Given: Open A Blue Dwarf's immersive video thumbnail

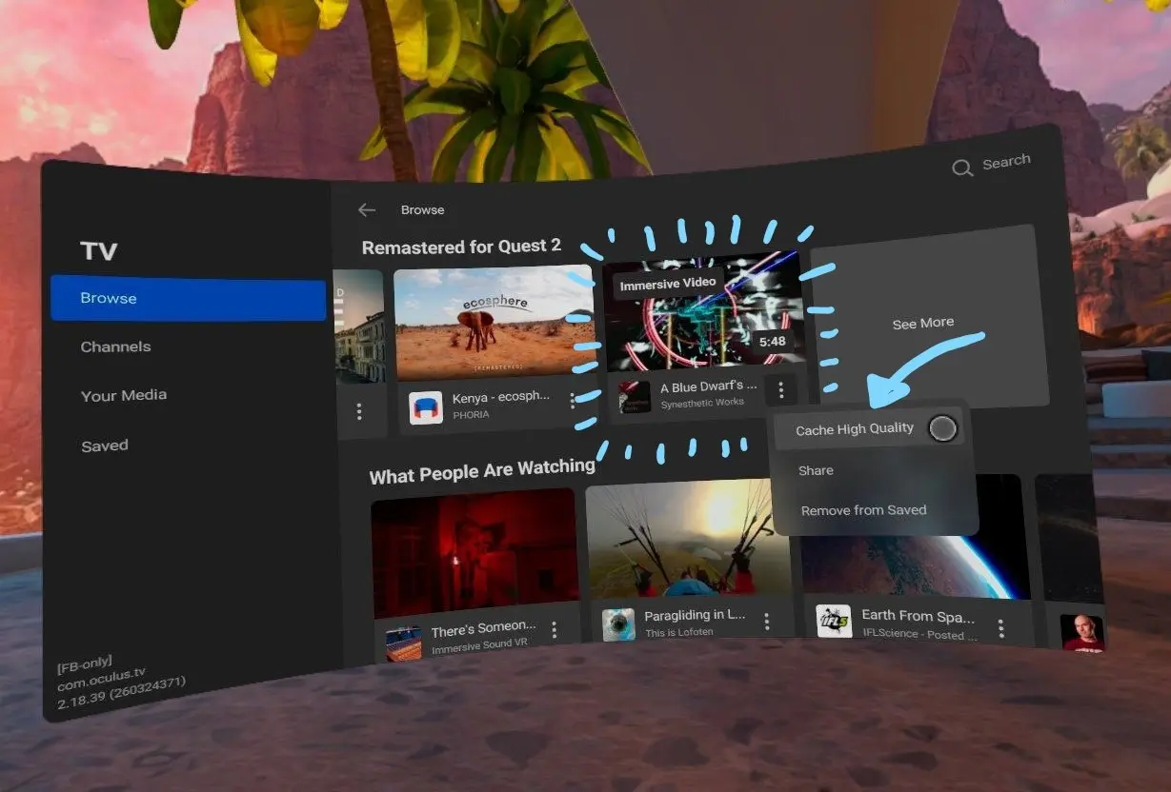Looking at the screenshot, I should click(704, 310).
